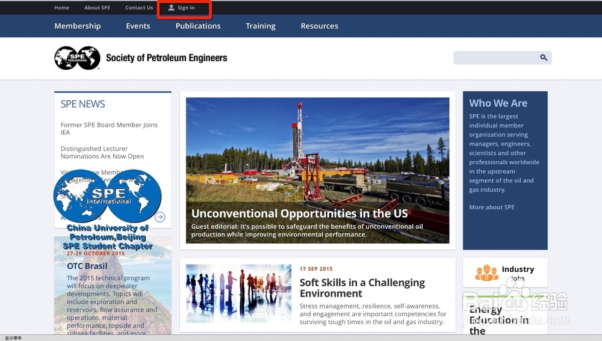Click the 27-29 OCTOBER 2015 date

[x=96, y=254]
